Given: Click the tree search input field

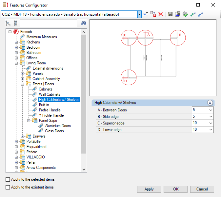Looking at the screenshot, I should [x=49, y=23].
